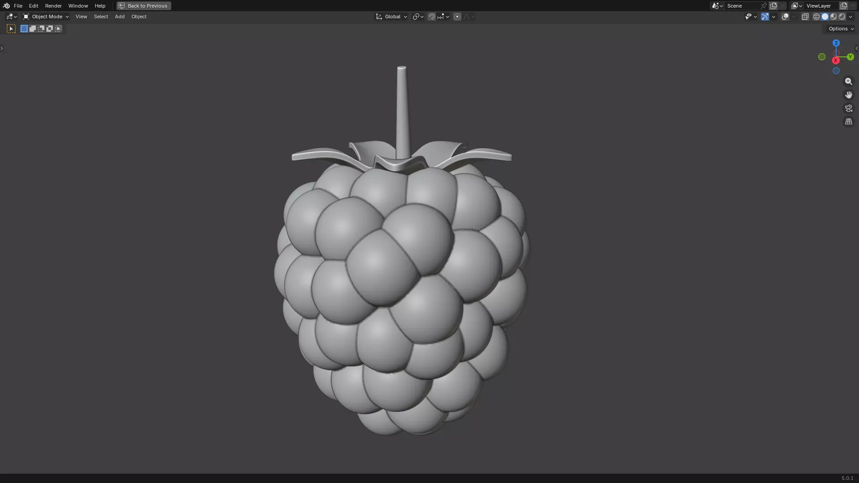Choose Invert selection mode icon
Image resolution: width=859 pixels, height=483 pixels.
click(50, 29)
